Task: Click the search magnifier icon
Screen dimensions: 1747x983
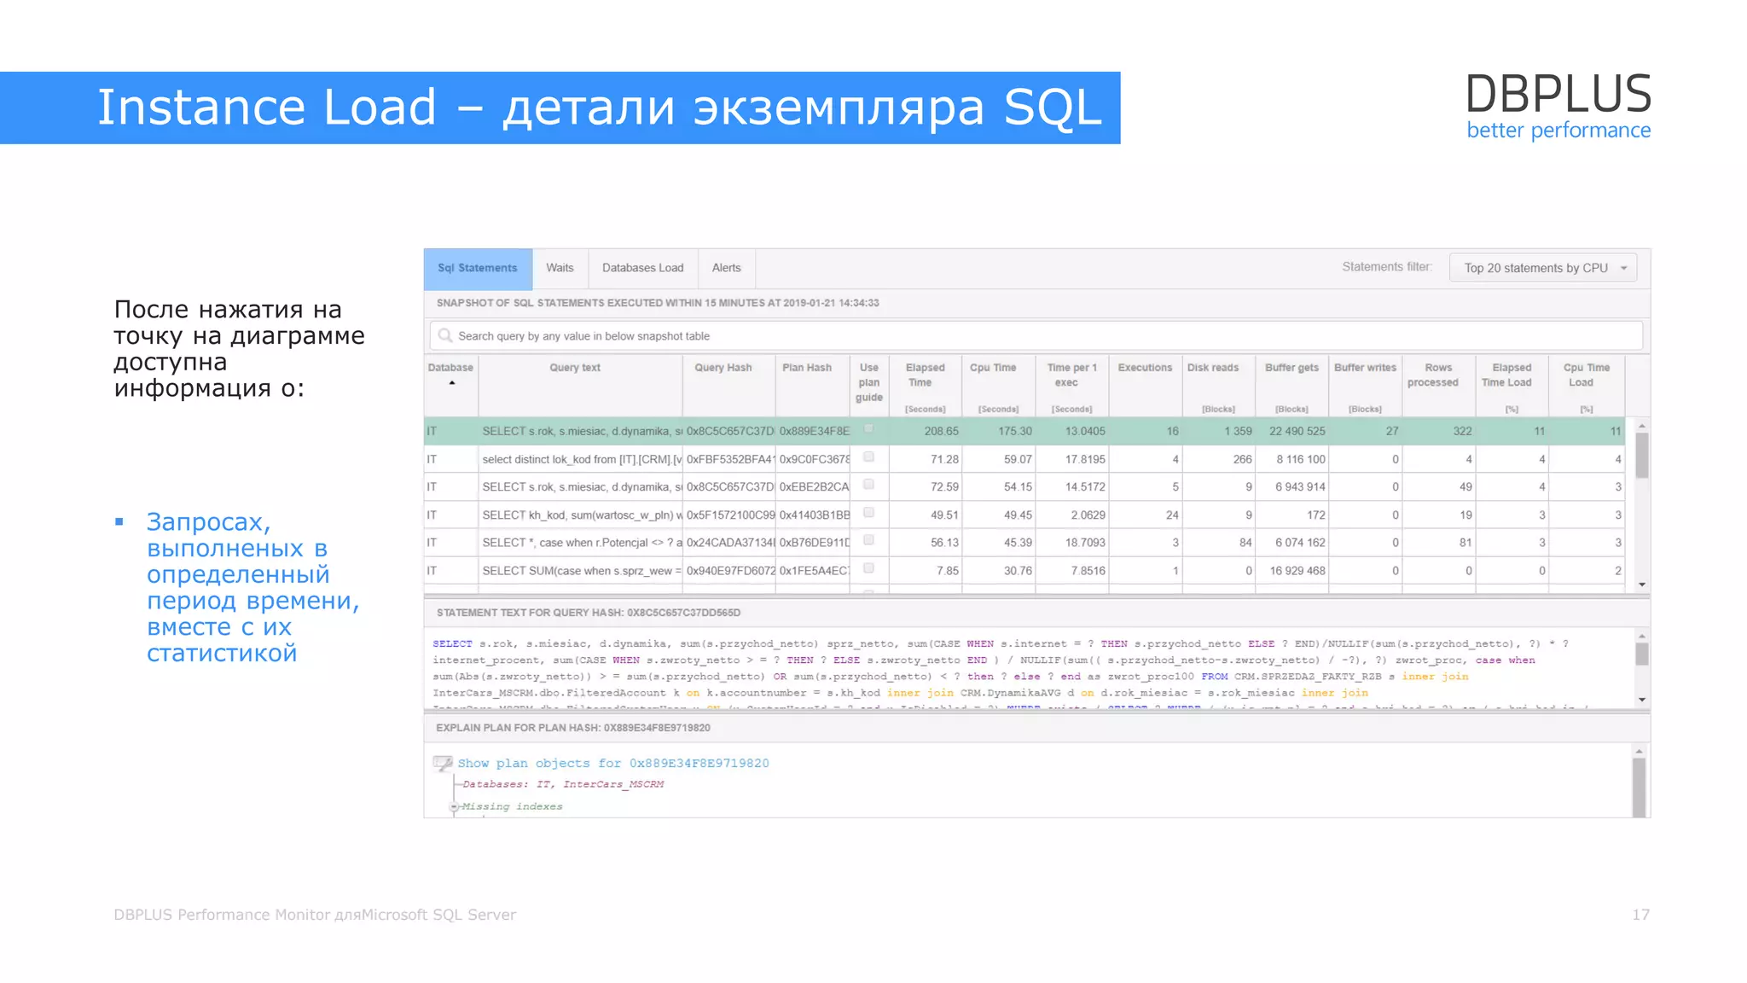Action: [x=444, y=335]
